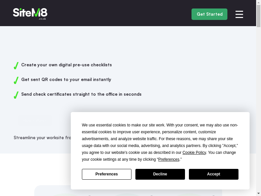Image resolution: width=261 pixels, height=196 pixels.
Task: Click the scrollbar up arrow
Action: point(258,3)
